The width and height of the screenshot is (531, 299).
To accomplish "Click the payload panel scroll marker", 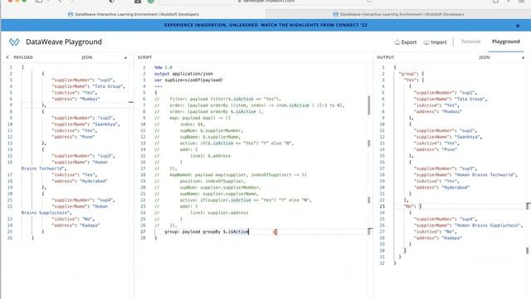I will pos(131,102).
